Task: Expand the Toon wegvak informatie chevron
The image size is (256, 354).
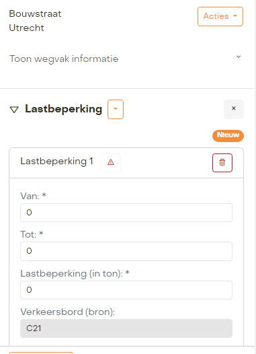Action: point(239,57)
